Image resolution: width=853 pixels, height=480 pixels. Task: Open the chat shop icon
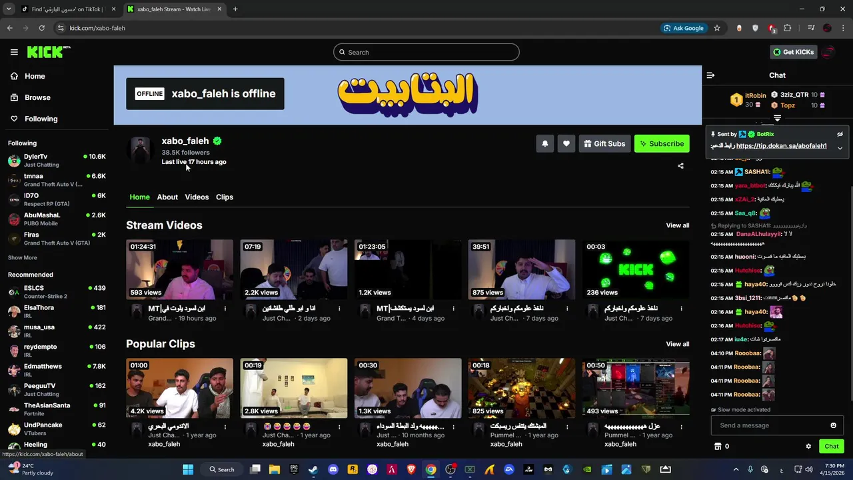tap(718, 447)
